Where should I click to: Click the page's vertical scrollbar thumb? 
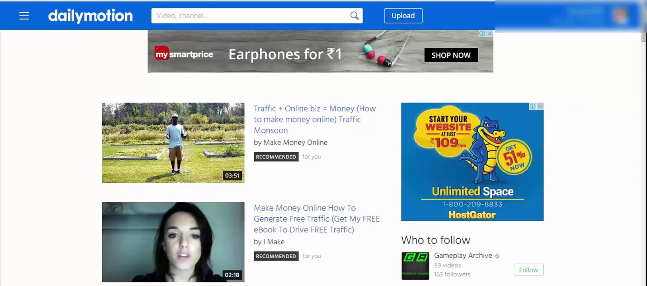click(x=644, y=37)
